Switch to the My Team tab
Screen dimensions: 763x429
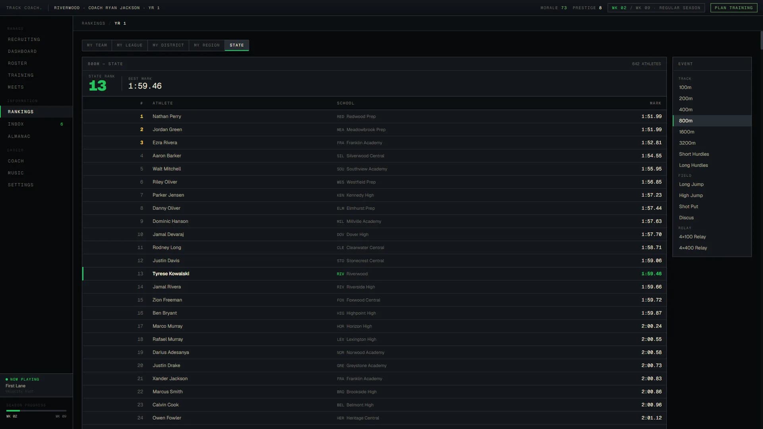[97, 45]
